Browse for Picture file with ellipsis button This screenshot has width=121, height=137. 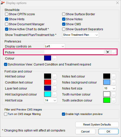pos(114,52)
